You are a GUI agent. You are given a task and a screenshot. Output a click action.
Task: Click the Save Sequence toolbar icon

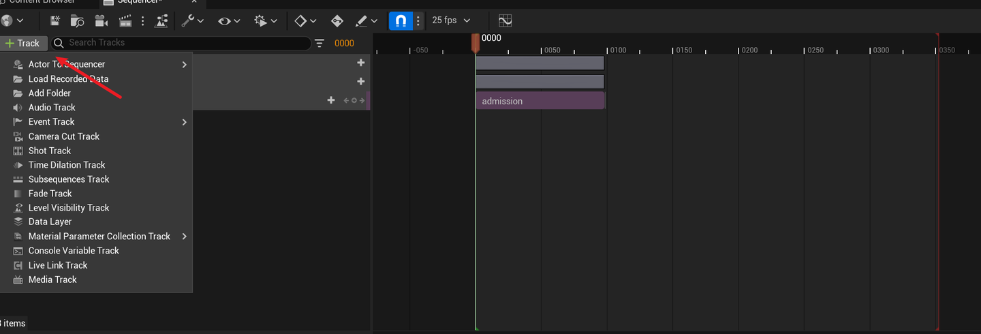click(x=55, y=21)
